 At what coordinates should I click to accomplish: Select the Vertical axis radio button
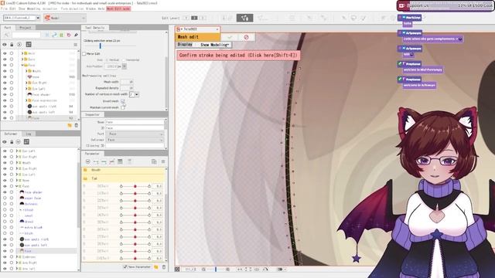(x=107, y=60)
